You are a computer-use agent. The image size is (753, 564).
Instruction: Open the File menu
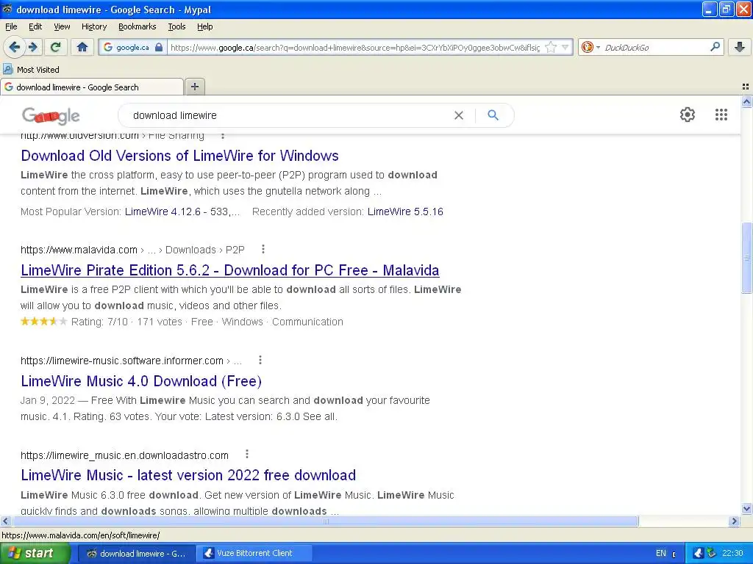click(11, 26)
